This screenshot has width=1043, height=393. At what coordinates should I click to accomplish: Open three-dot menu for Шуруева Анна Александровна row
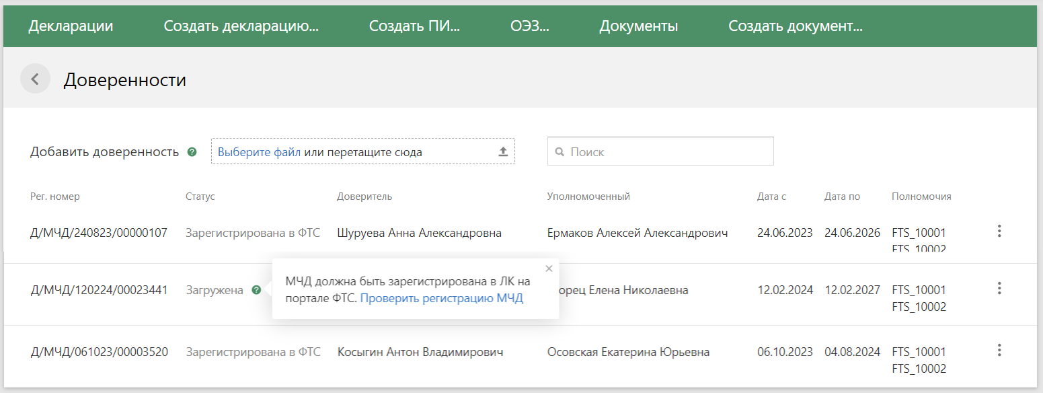(999, 231)
